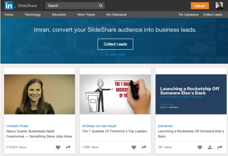This screenshot has height=156, width=228.
Task: Share the Launching a Rocketship presentation
Action: coord(220,147)
